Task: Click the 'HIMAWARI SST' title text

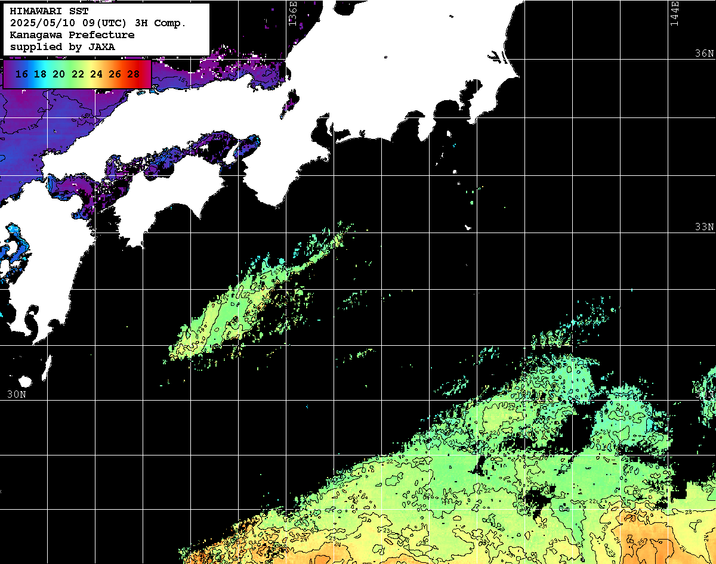Action: point(49,11)
